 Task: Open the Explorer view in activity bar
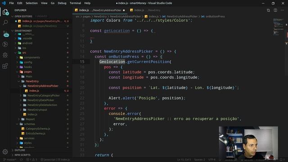click(x=5, y=12)
